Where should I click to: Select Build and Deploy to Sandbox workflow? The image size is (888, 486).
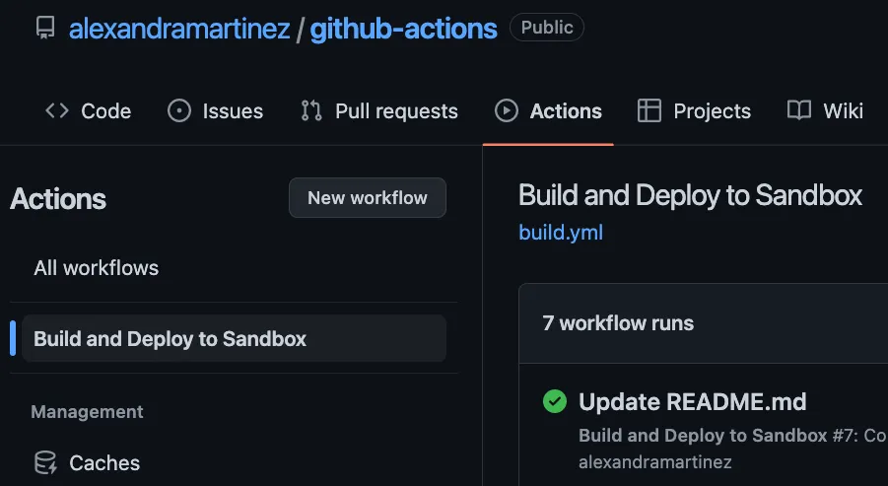click(234, 338)
